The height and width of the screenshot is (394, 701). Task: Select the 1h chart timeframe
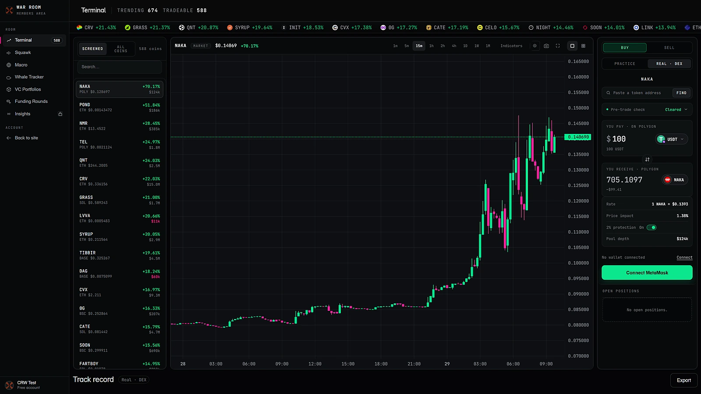(432, 46)
